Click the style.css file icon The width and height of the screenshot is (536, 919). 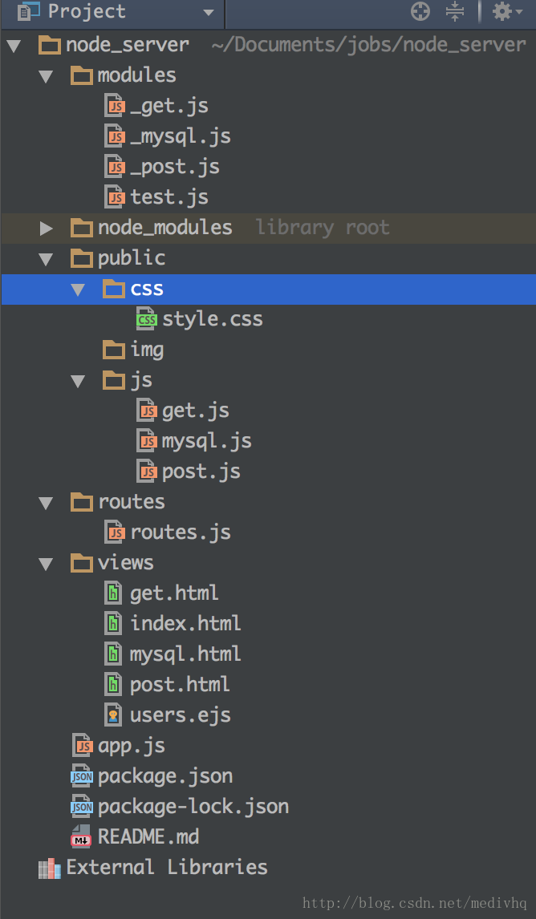(147, 319)
